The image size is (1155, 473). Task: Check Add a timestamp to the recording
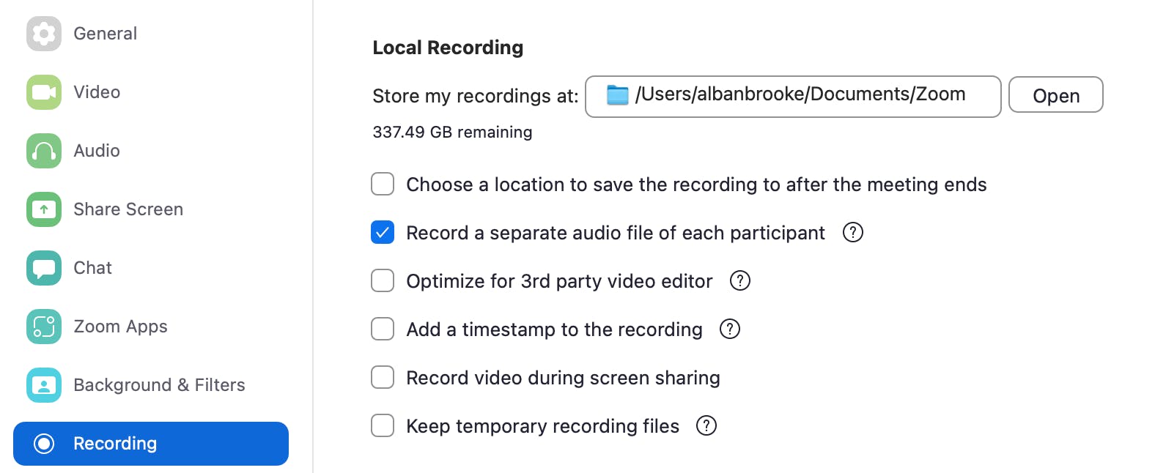coord(382,329)
